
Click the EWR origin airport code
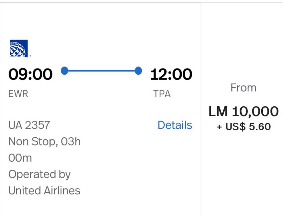point(18,93)
